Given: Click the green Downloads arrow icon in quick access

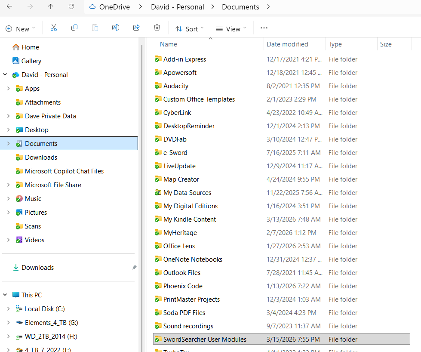Looking at the screenshot, I should tap(16, 267).
